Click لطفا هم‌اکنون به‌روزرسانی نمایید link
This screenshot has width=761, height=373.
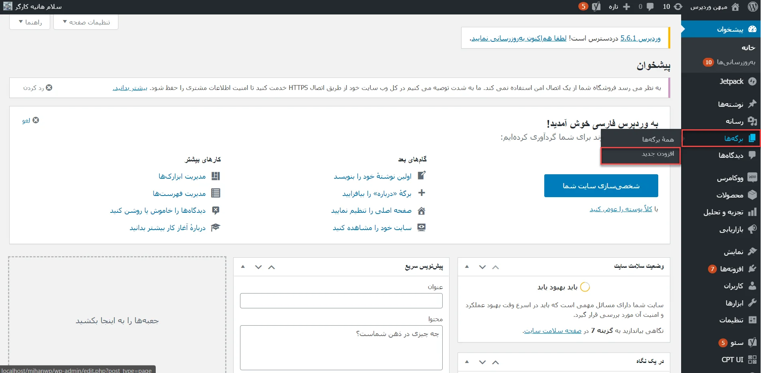pyautogui.click(x=519, y=38)
